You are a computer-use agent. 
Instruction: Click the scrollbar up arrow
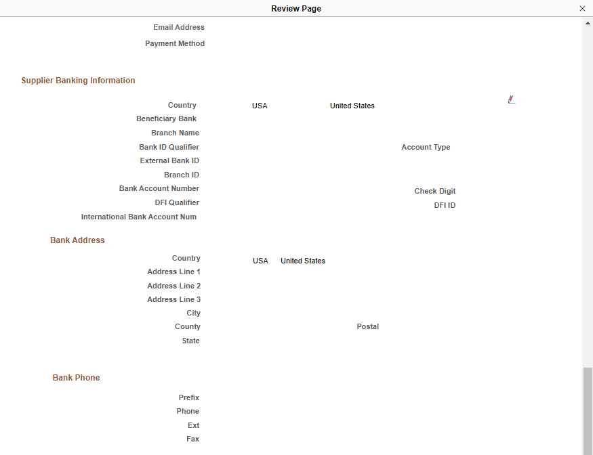click(x=588, y=23)
